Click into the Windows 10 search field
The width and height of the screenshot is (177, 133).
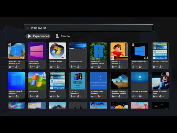click(88, 28)
